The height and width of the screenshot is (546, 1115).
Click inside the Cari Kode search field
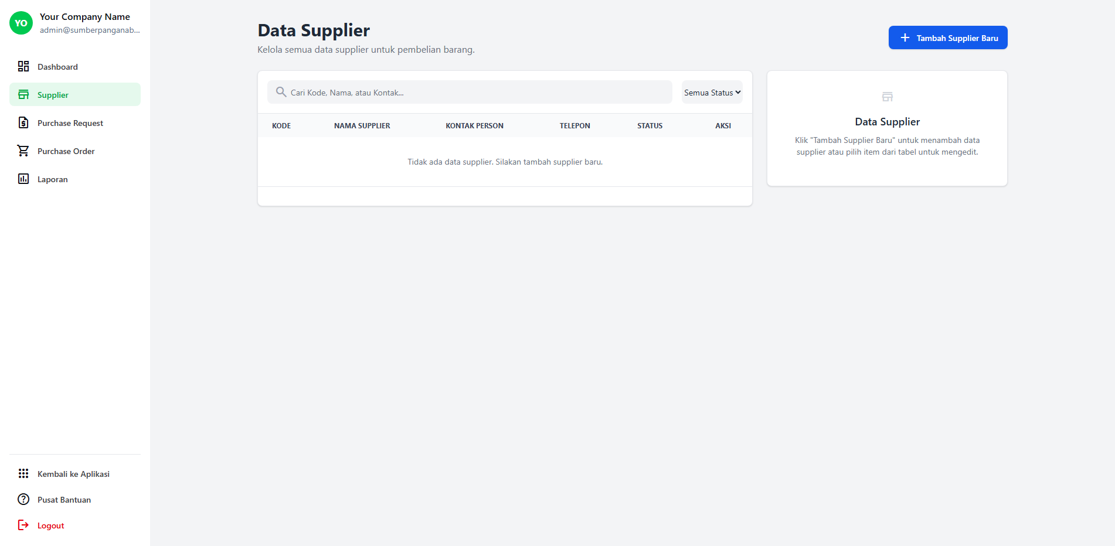click(x=469, y=92)
